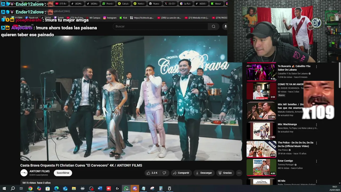Click the Gracias button
The width and height of the screenshot is (341, 192).
225,173
